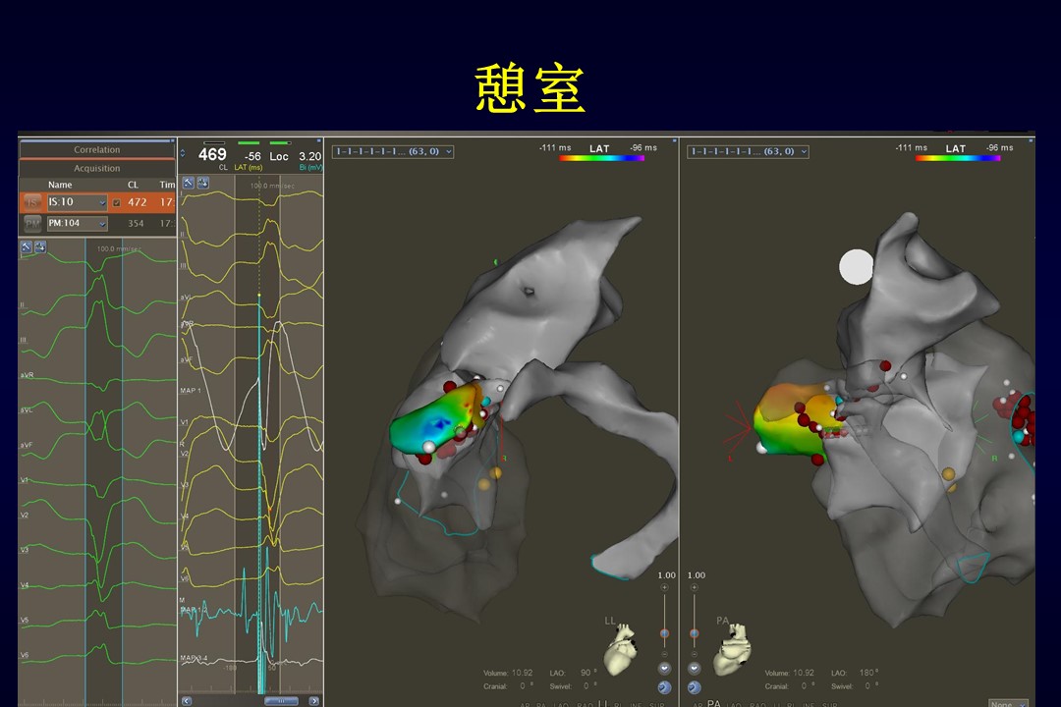This screenshot has height=707, width=1061.
Task: Click the pin icon on Correlation panel corner
Action: click(173, 140)
